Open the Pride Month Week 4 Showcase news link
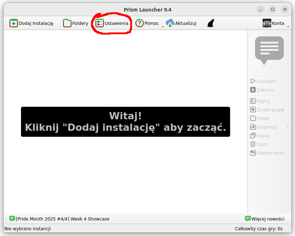 [x=60, y=219]
